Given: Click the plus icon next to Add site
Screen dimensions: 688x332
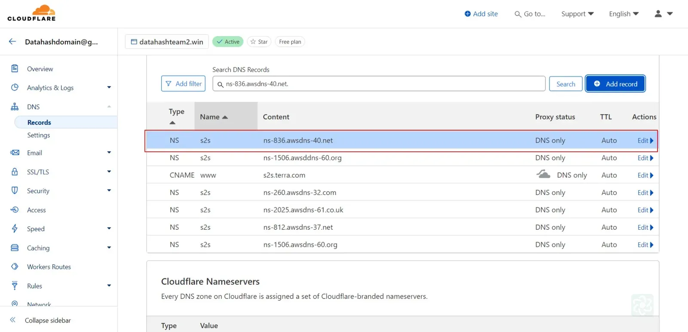Looking at the screenshot, I should tap(467, 14).
